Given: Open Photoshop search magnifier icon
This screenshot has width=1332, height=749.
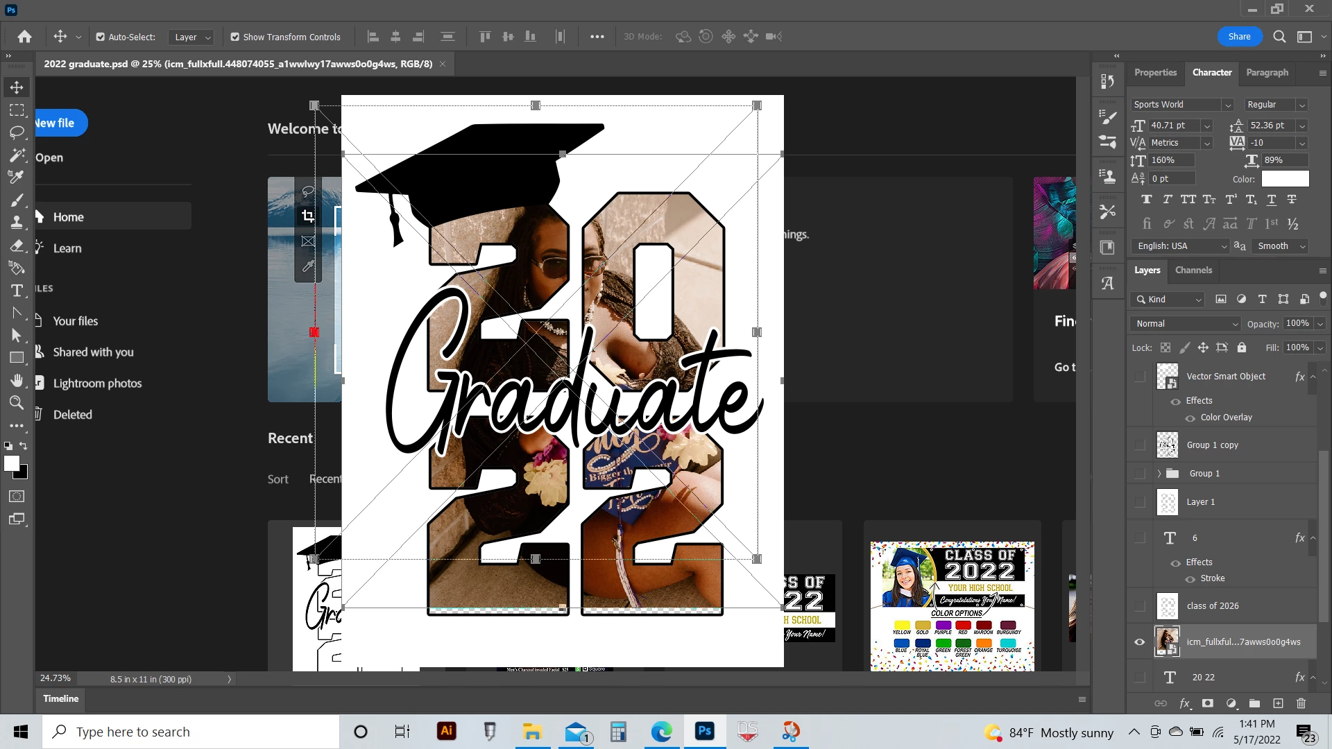Looking at the screenshot, I should point(1279,37).
